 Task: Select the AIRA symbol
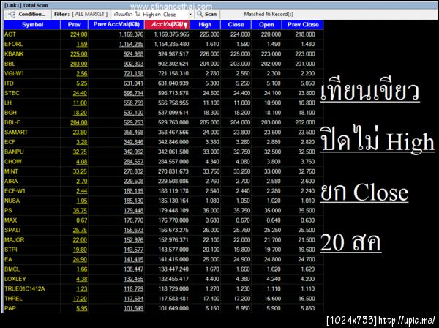point(11,182)
